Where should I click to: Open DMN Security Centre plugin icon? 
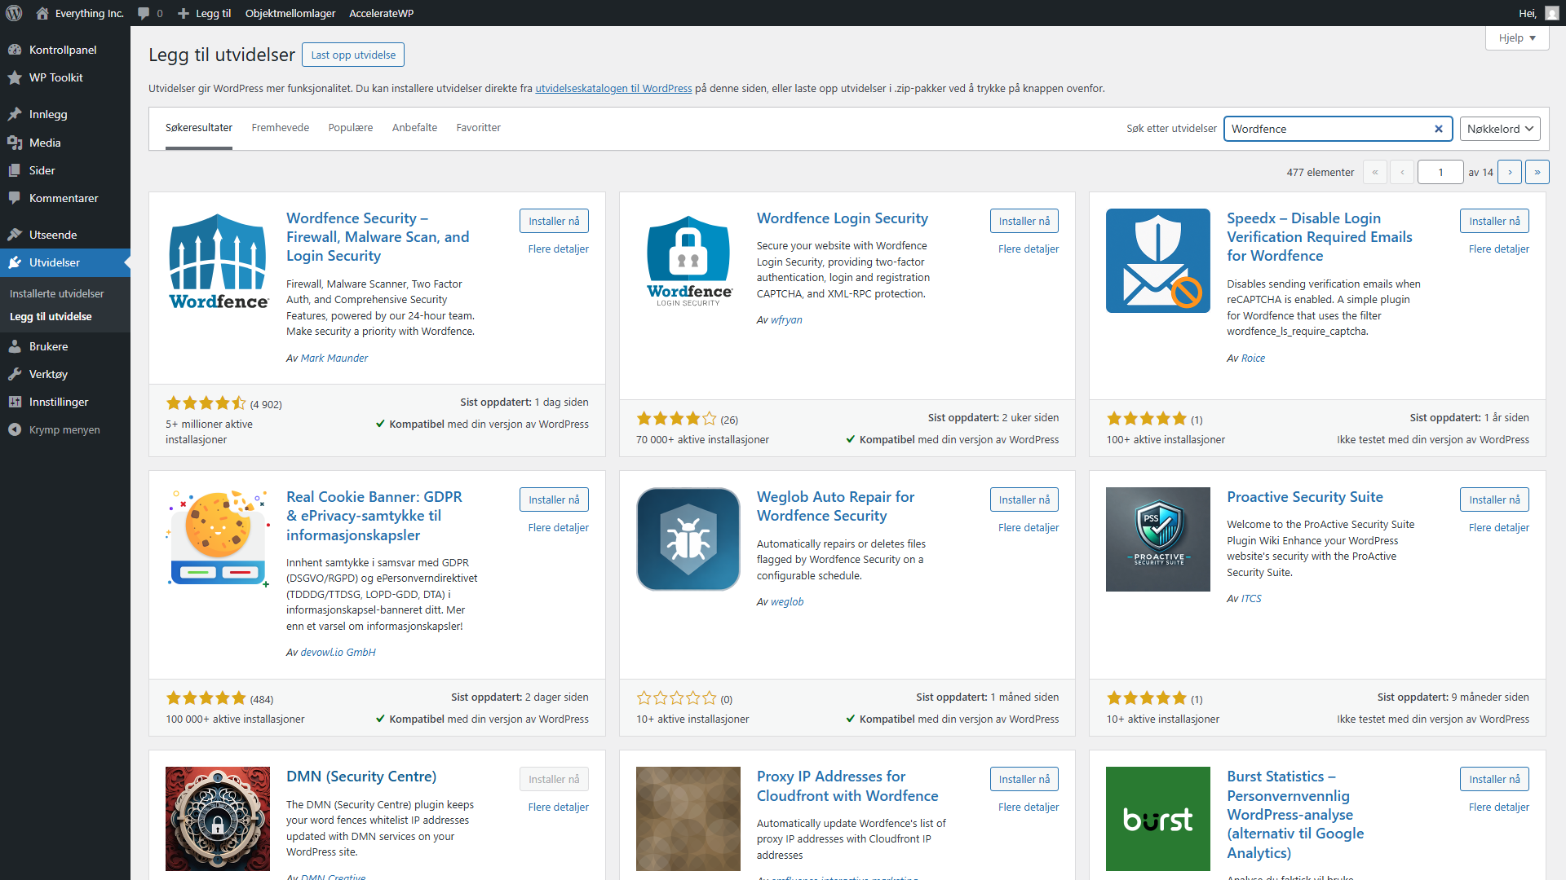[218, 819]
